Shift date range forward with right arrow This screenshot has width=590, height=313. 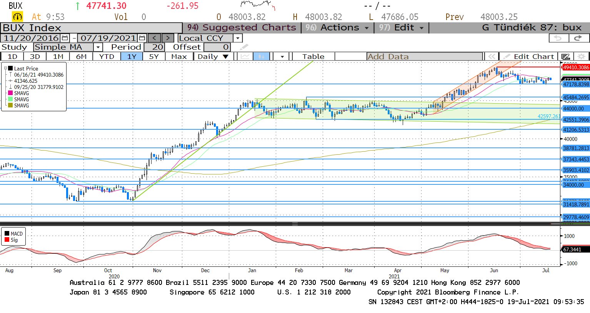pos(168,38)
